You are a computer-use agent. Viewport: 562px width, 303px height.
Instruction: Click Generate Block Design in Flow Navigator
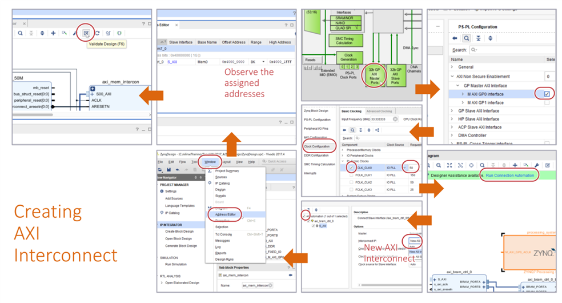pos(181,246)
